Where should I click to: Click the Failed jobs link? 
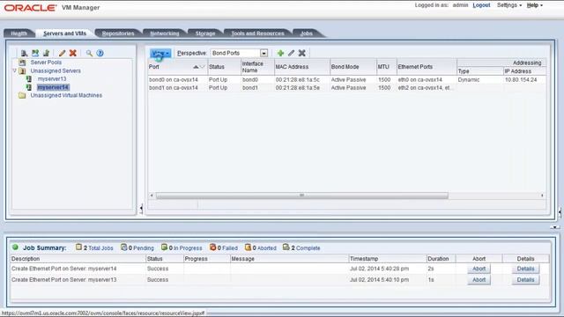coord(229,248)
